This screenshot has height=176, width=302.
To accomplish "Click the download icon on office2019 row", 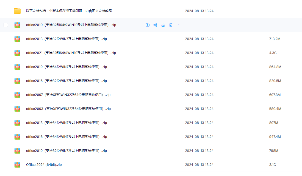I will [x=163, y=25].
